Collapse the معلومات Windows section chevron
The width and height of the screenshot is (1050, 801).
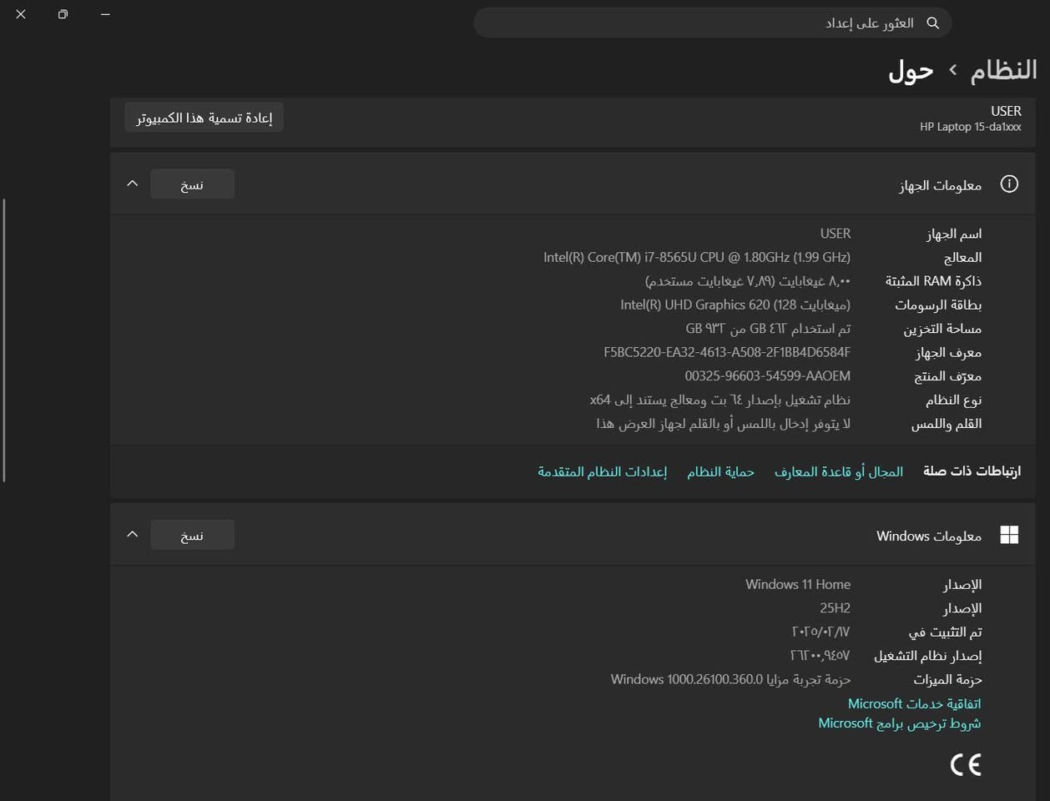click(132, 534)
